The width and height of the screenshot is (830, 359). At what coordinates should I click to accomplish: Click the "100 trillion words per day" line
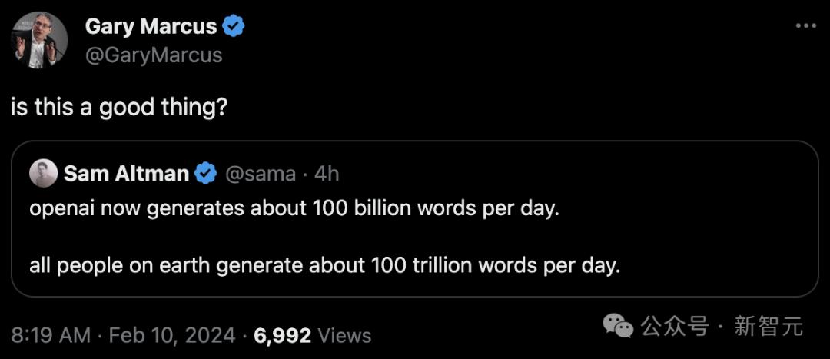[324, 266]
